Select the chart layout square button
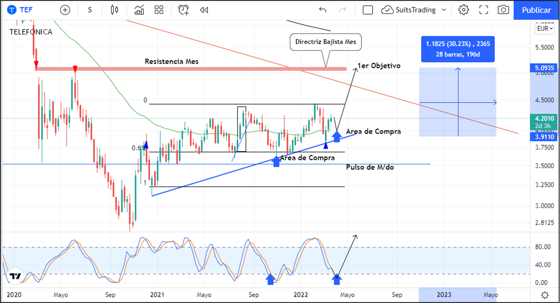Screen dimensions: 560x303 coord(368,10)
